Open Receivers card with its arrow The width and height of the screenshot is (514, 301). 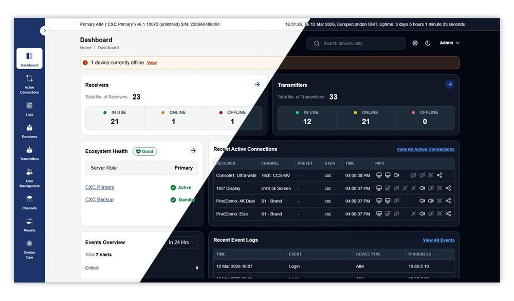coord(258,85)
